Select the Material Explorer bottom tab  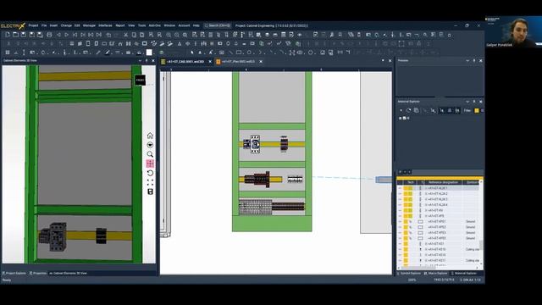click(463, 273)
